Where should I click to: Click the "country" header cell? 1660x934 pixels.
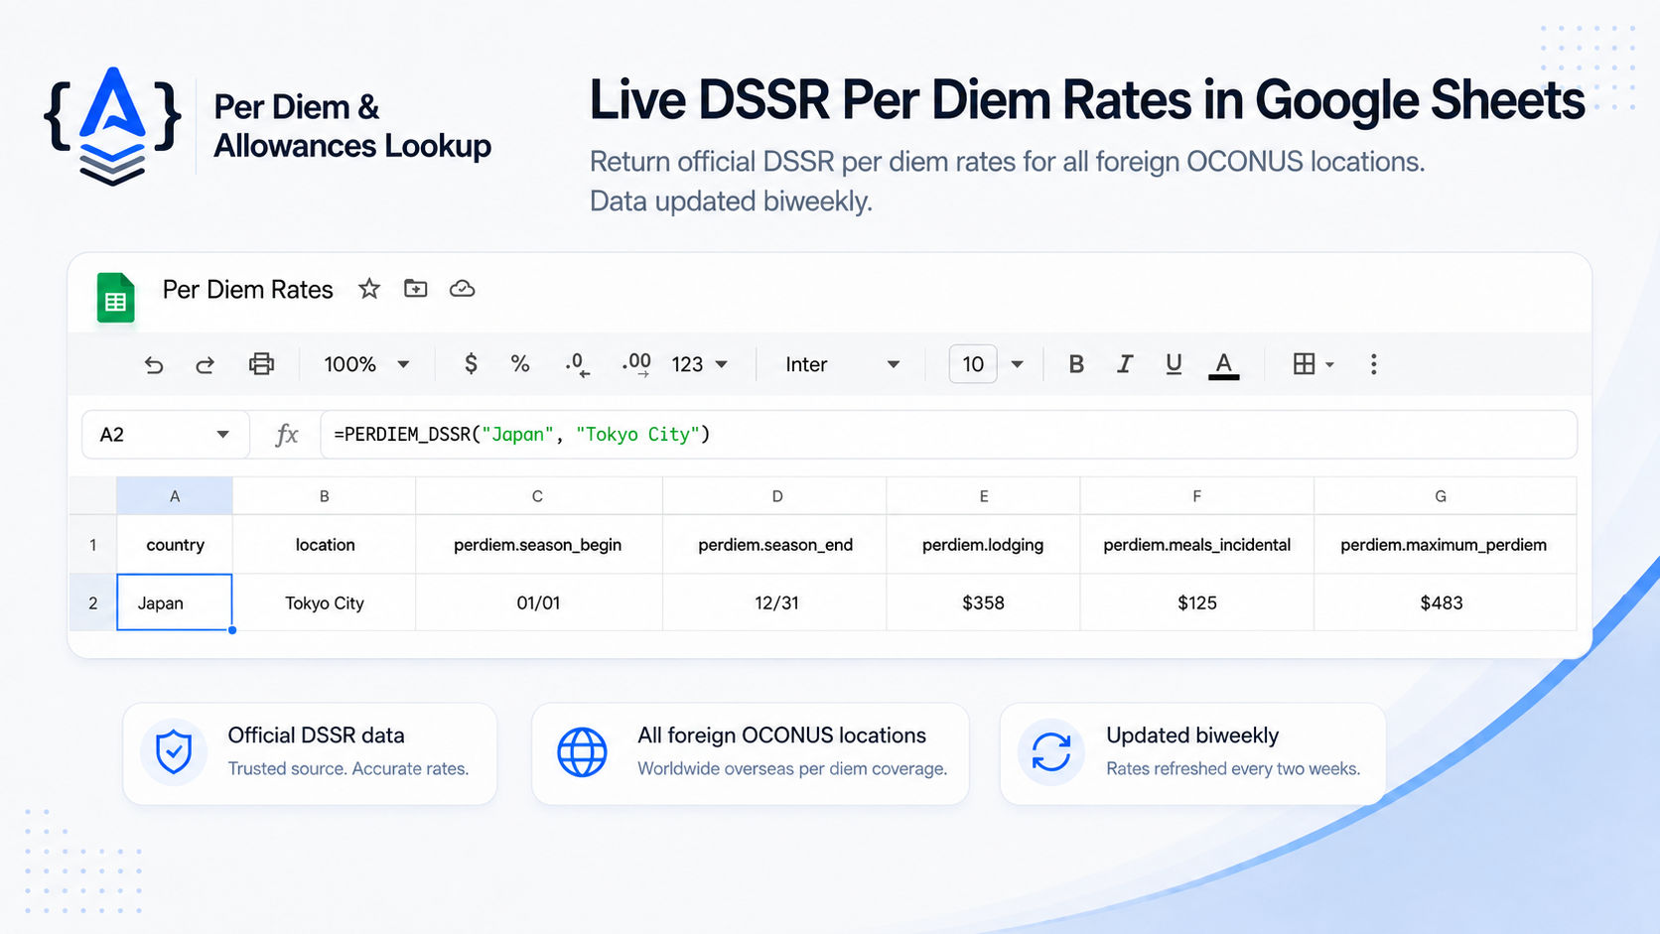point(175,544)
